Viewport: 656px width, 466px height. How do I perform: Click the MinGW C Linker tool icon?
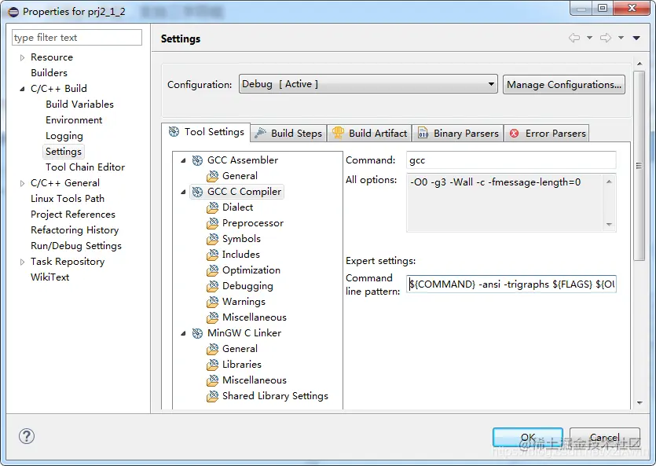[197, 333]
